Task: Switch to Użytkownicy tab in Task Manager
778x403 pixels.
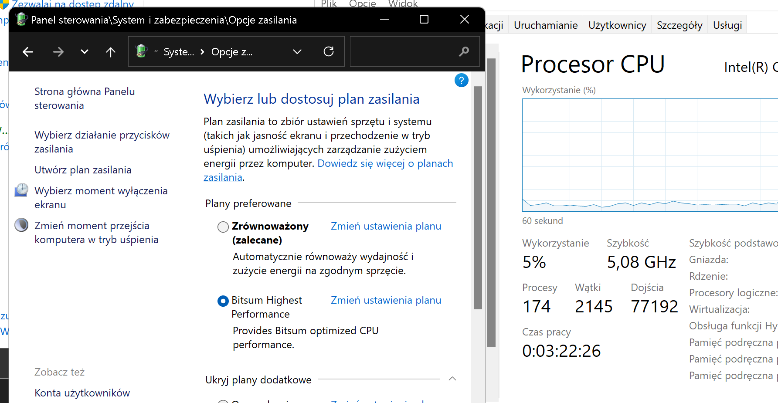Action: coord(617,25)
